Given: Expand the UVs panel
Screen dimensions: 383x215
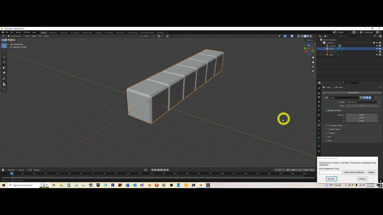Looking at the screenshot, I should tap(329, 137).
